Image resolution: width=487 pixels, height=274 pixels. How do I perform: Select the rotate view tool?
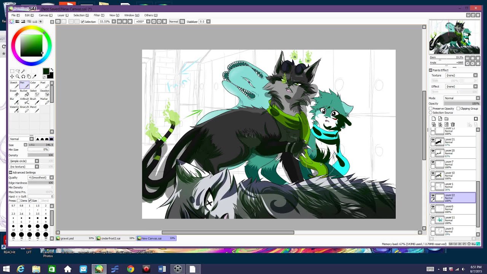[23, 76]
